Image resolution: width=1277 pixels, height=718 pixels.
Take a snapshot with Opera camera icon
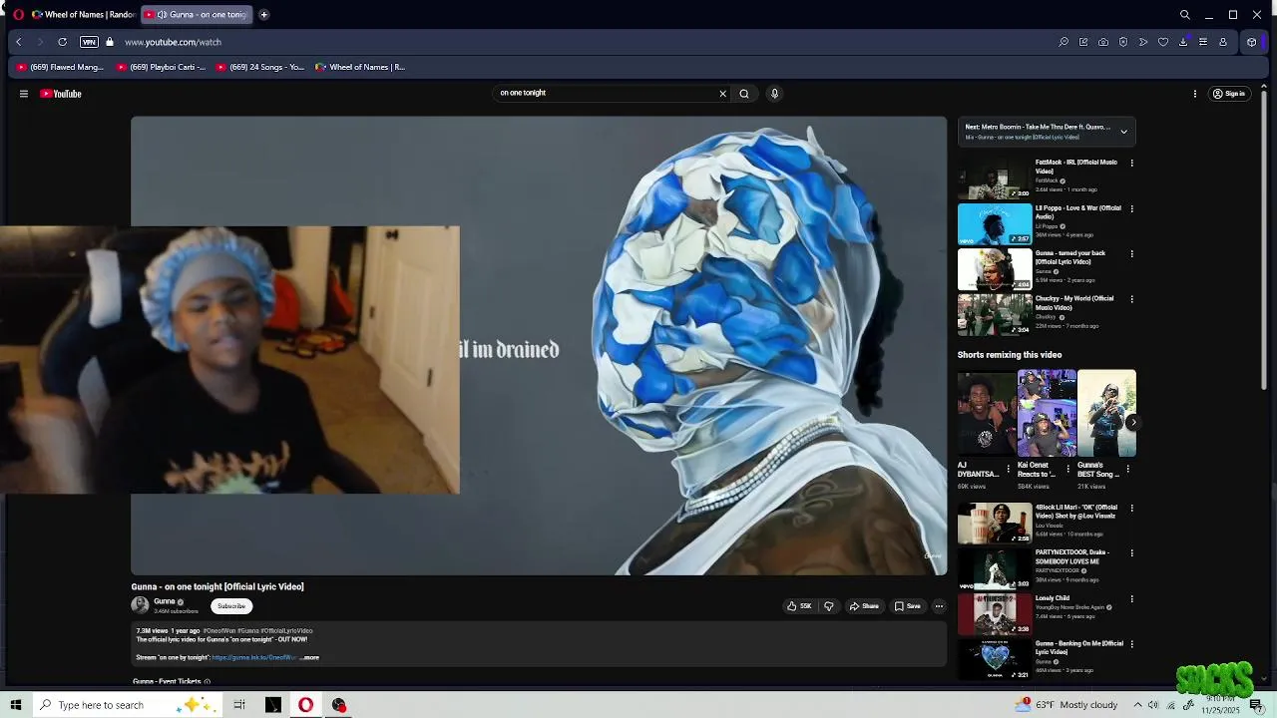click(x=1103, y=42)
